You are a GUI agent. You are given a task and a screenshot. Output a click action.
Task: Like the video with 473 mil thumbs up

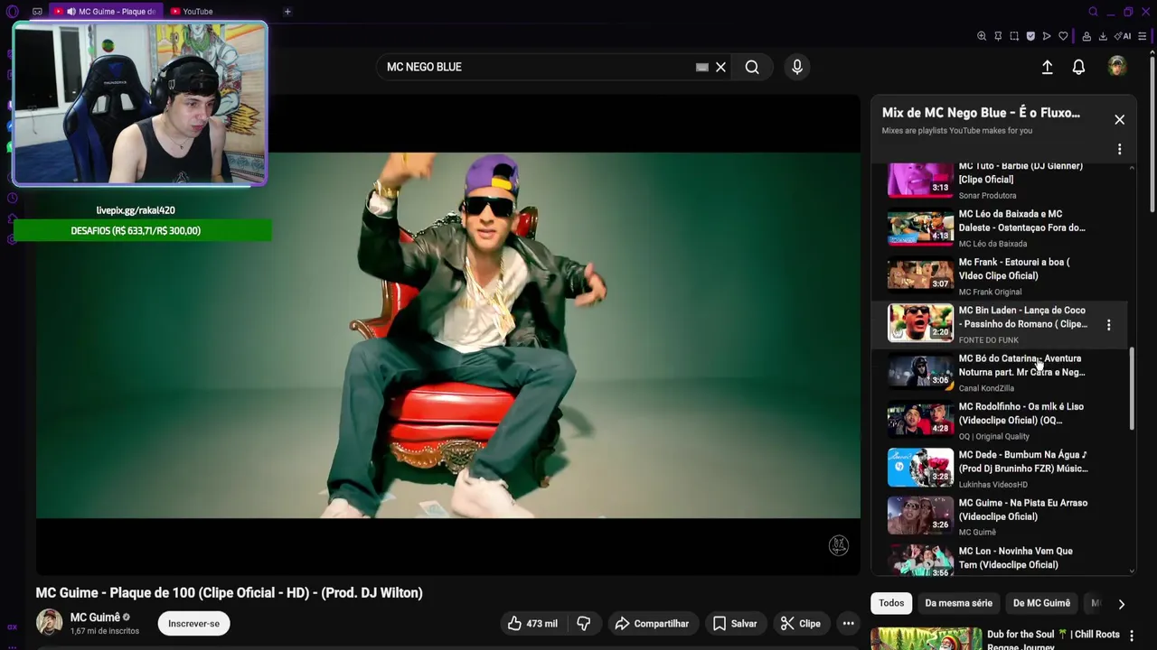[x=531, y=623]
